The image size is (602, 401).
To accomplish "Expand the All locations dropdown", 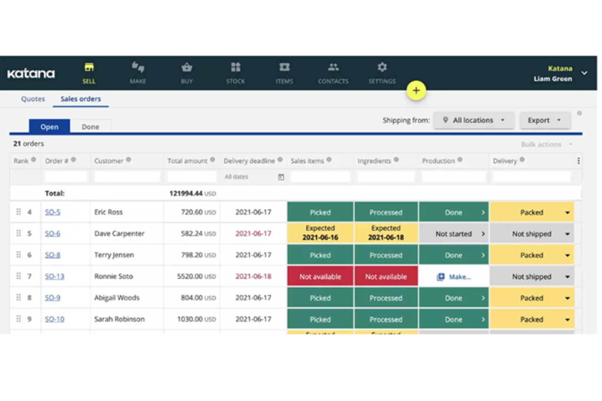I will tap(473, 120).
